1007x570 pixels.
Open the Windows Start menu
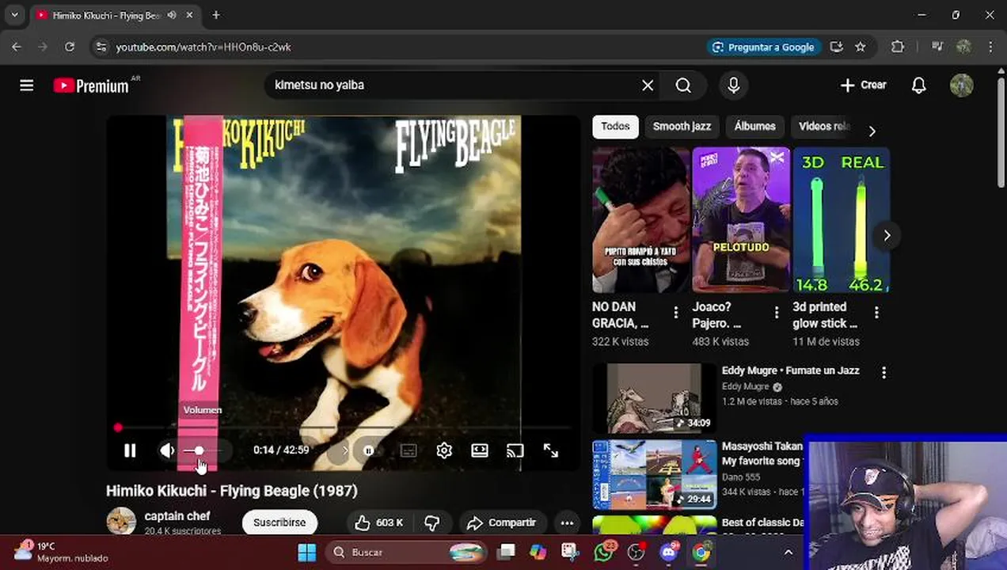[x=307, y=553]
